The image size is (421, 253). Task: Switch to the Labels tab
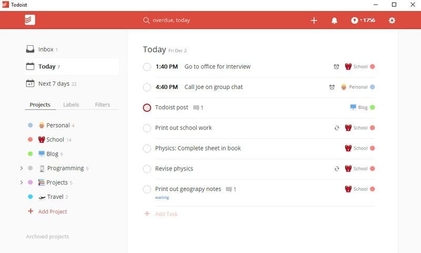(71, 105)
